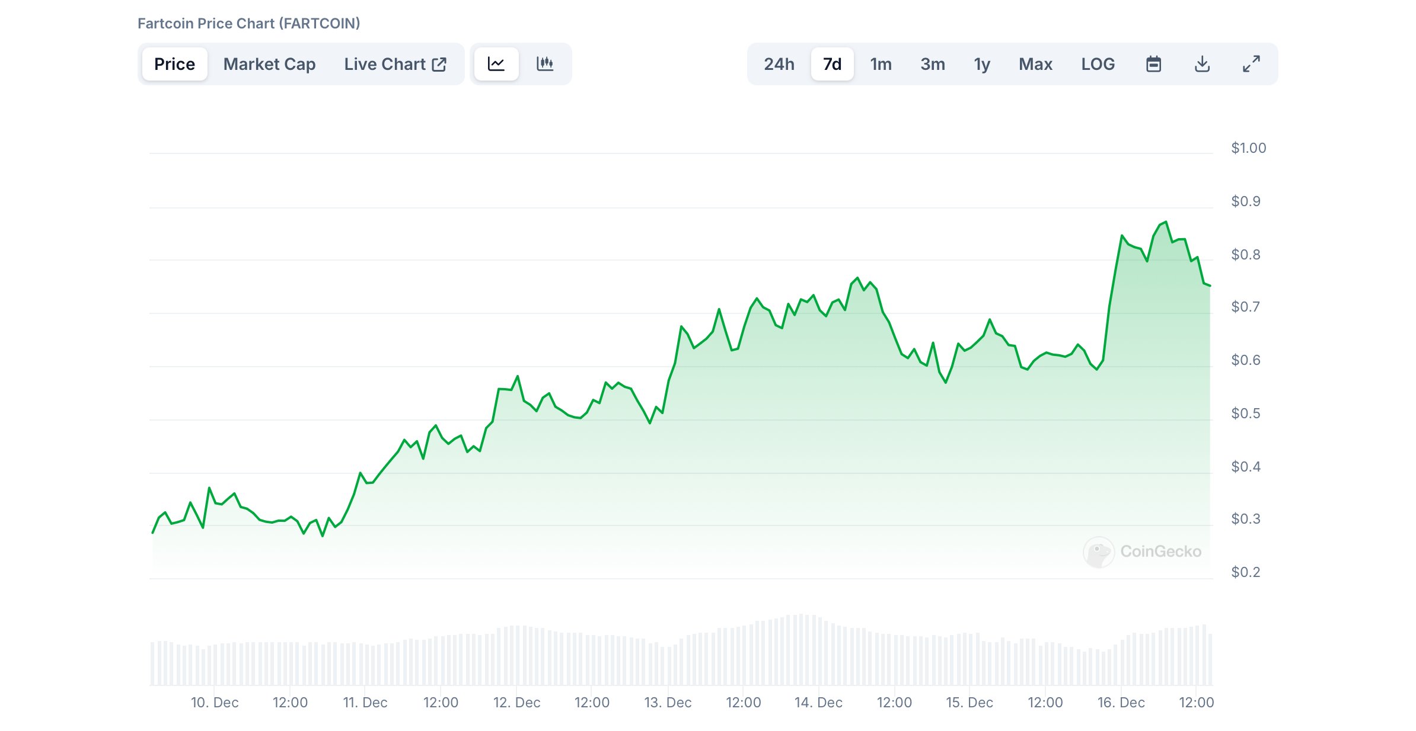The image size is (1416, 731).
Task: Switch to the Market Cap tab
Action: (269, 64)
